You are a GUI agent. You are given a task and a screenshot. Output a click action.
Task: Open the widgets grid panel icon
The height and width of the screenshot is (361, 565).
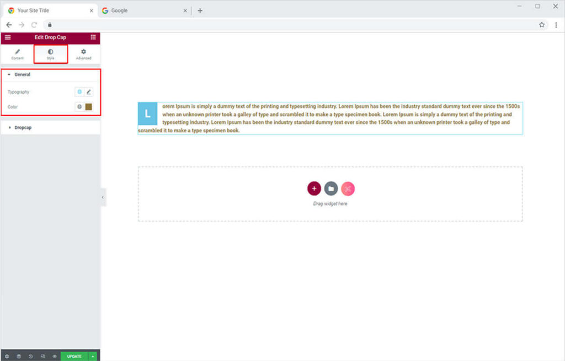click(93, 37)
